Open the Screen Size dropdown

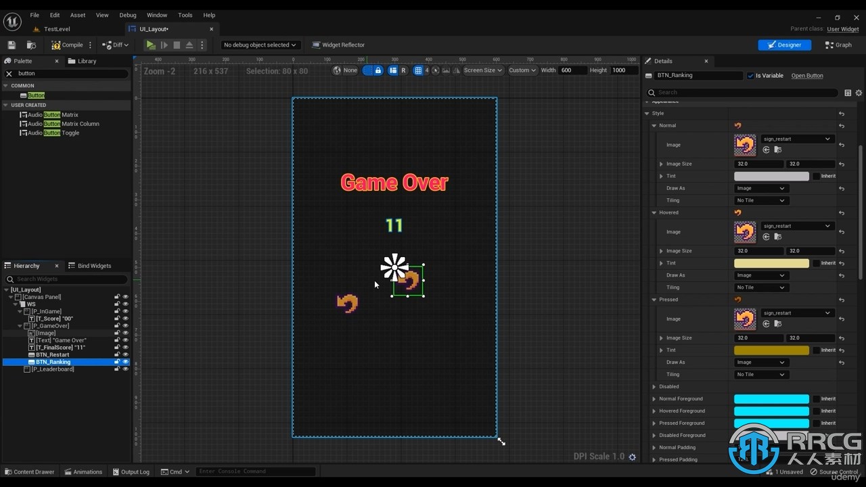point(483,70)
